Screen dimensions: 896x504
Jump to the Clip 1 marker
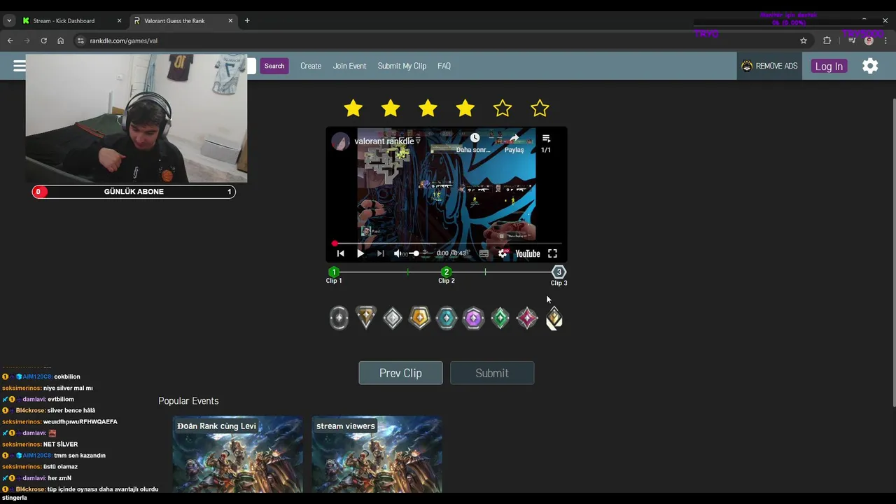[334, 272]
